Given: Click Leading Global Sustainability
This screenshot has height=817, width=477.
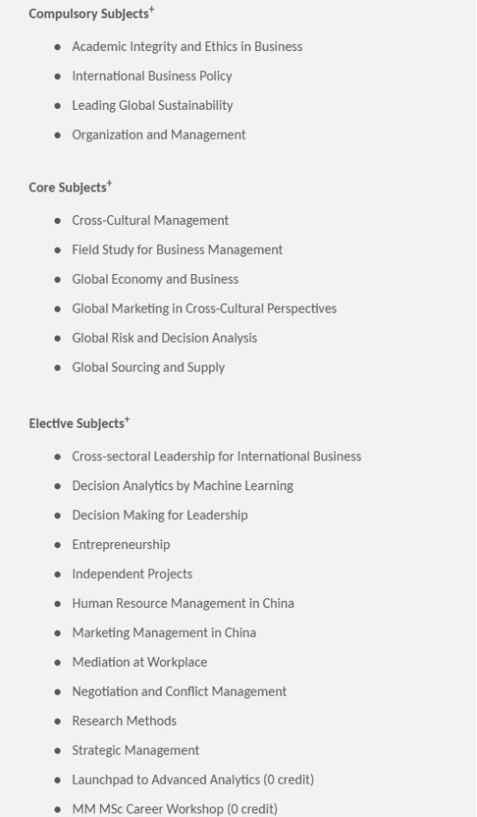Looking at the screenshot, I should pos(152,105).
